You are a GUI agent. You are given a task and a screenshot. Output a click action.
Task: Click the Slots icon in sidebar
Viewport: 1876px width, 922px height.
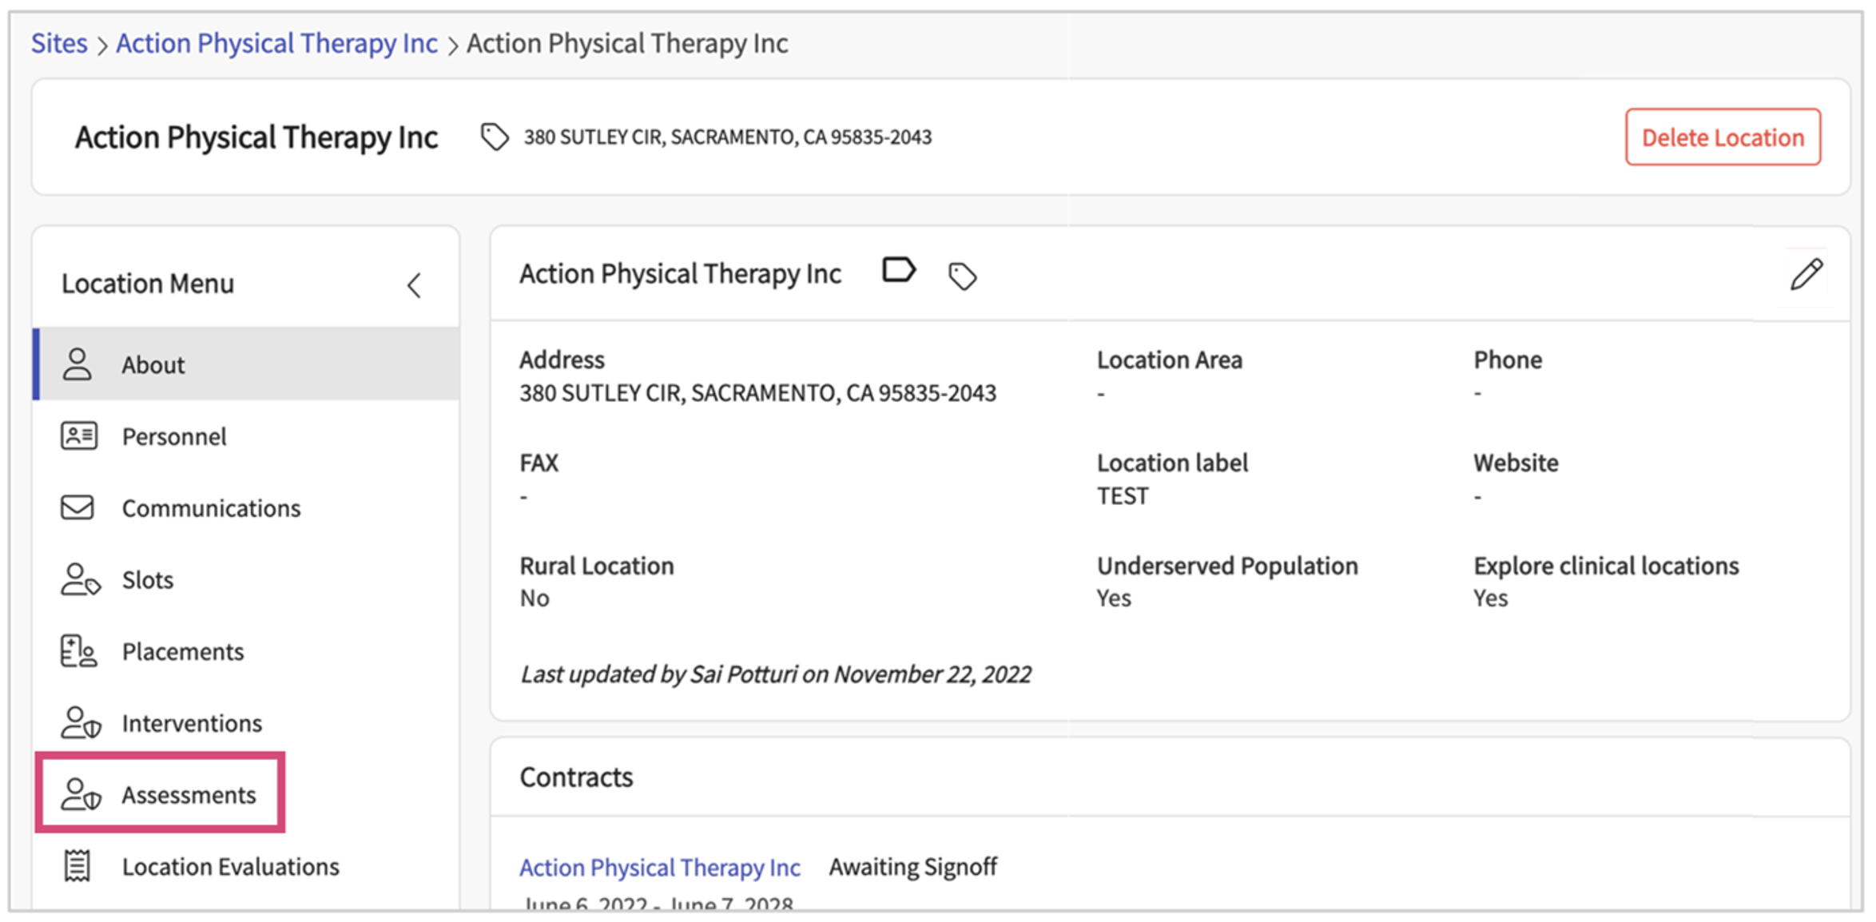[x=80, y=580]
